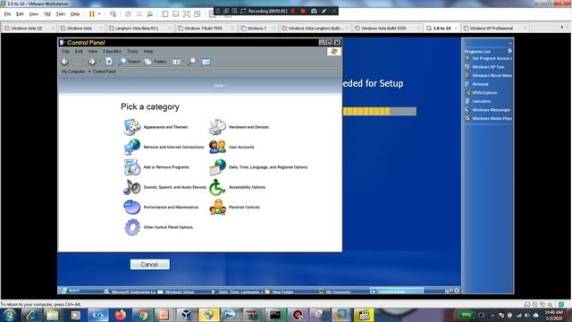Switch to Windows 7 Build 7955 tab

click(206, 28)
